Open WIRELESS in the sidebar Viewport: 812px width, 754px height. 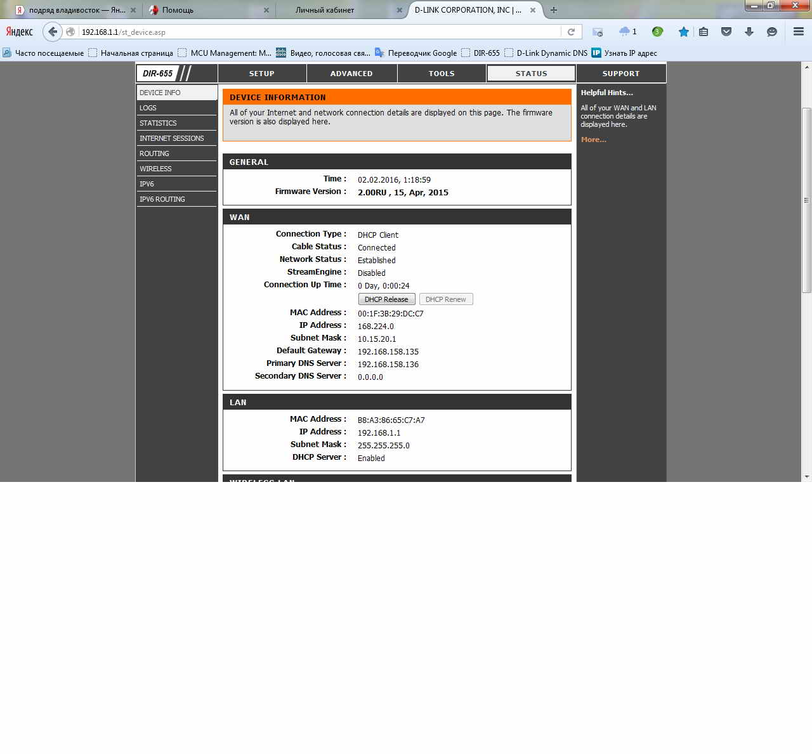click(177, 169)
